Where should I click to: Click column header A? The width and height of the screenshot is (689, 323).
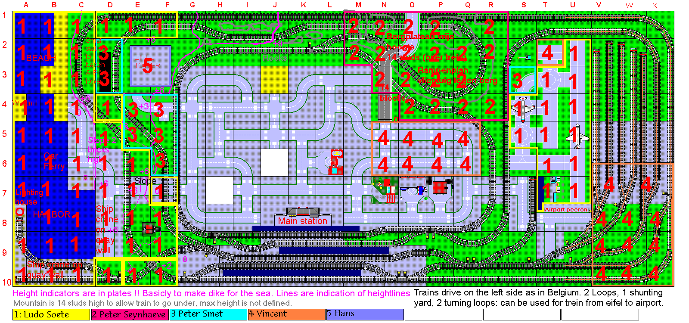[26, 5]
